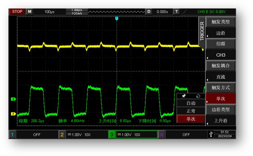Click channel 4 OFF status

point(186,135)
